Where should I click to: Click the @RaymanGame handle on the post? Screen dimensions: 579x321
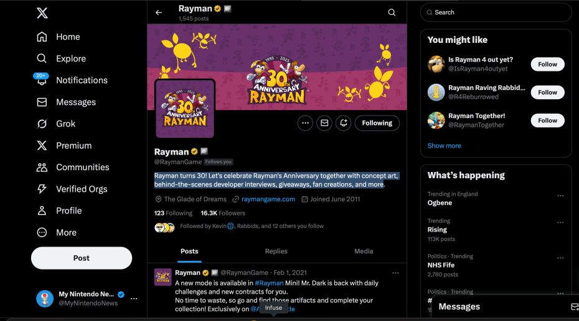(x=245, y=273)
